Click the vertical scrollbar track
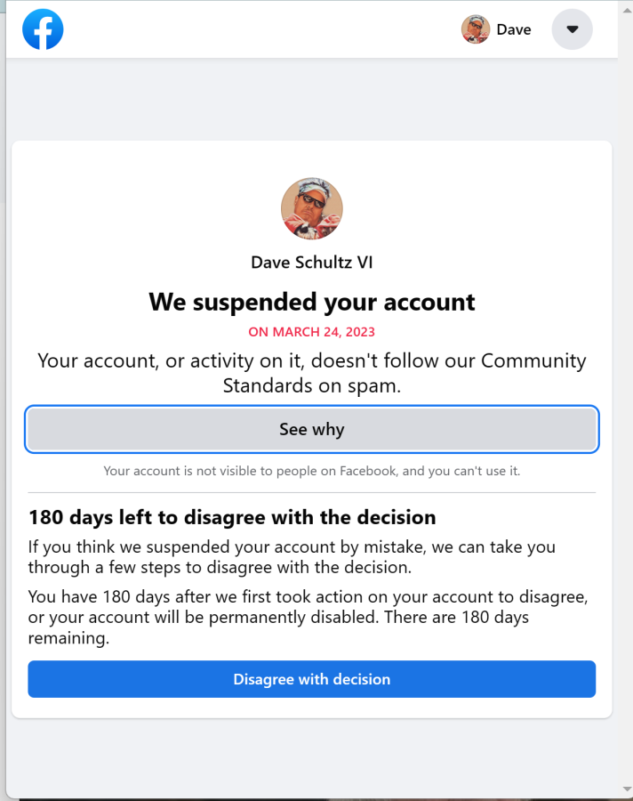Viewport: 633px width, 801px height. click(x=627, y=400)
